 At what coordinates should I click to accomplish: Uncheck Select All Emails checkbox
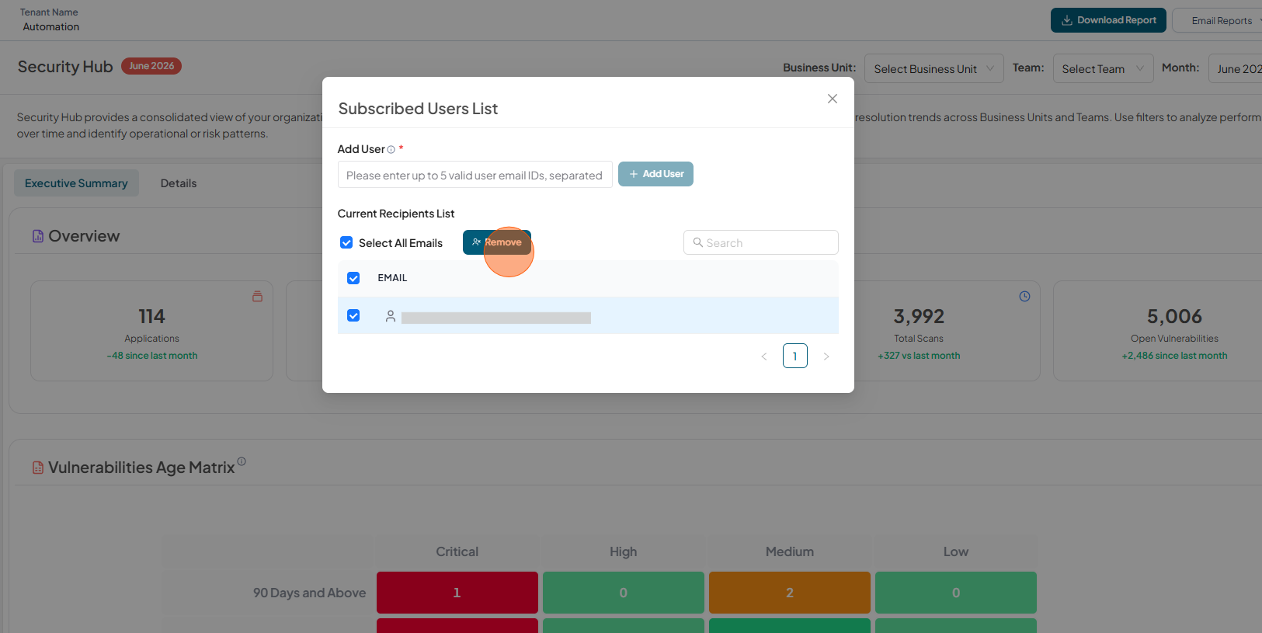tap(346, 243)
